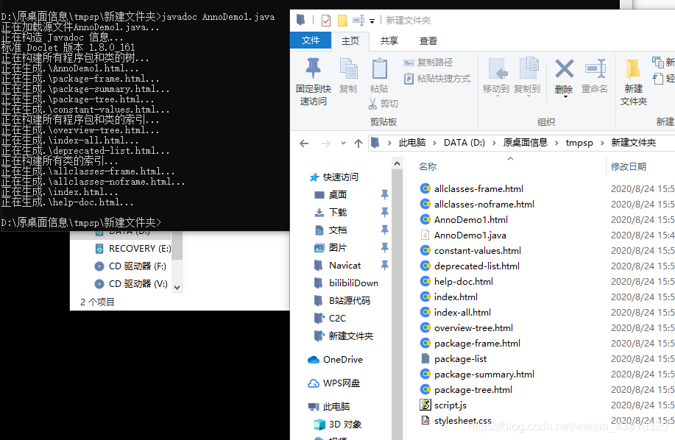The image size is (675, 440).
Task: Unpin 图片 from Quick access
Action: [384, 248]
